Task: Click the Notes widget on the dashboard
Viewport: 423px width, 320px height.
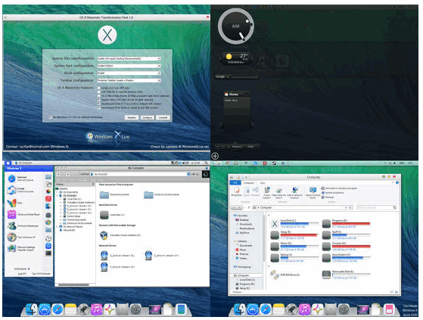Action: 237,110
